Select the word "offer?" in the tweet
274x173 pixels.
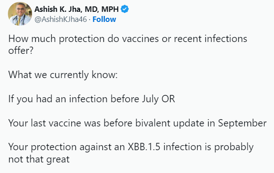21,51
